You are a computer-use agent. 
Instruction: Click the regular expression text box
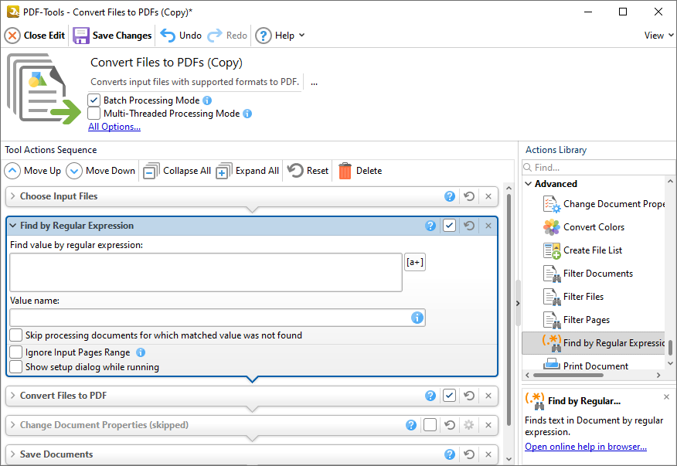click(206, 273)
